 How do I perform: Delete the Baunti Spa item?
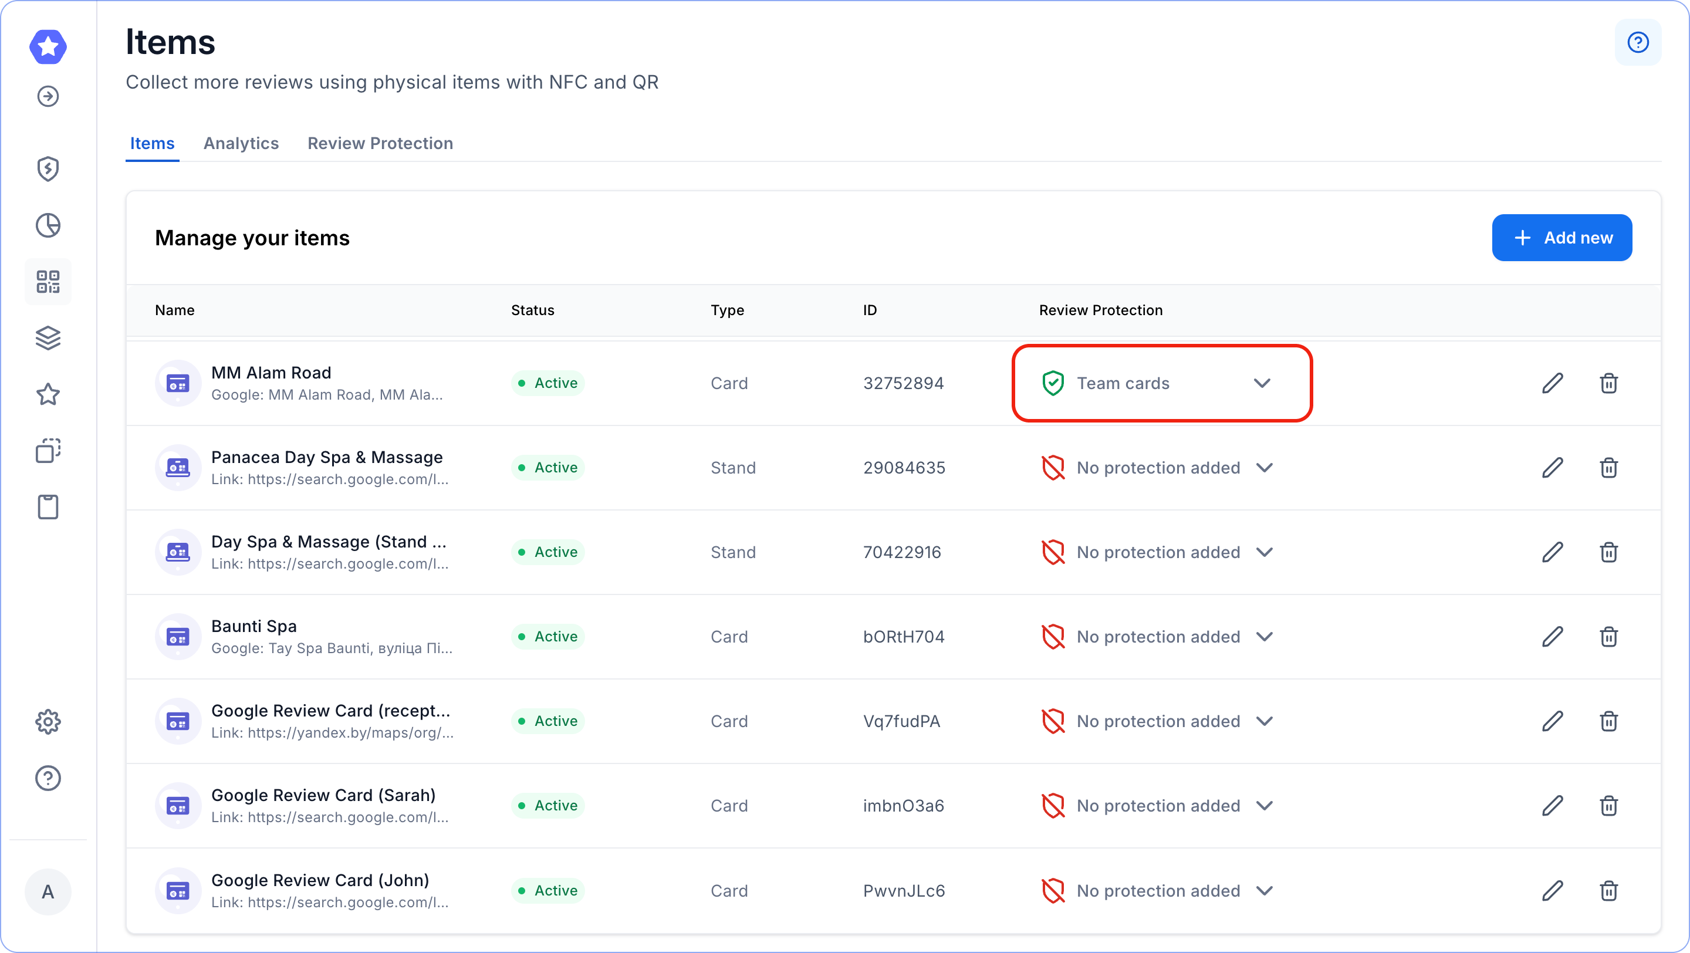pos(1608,637)
